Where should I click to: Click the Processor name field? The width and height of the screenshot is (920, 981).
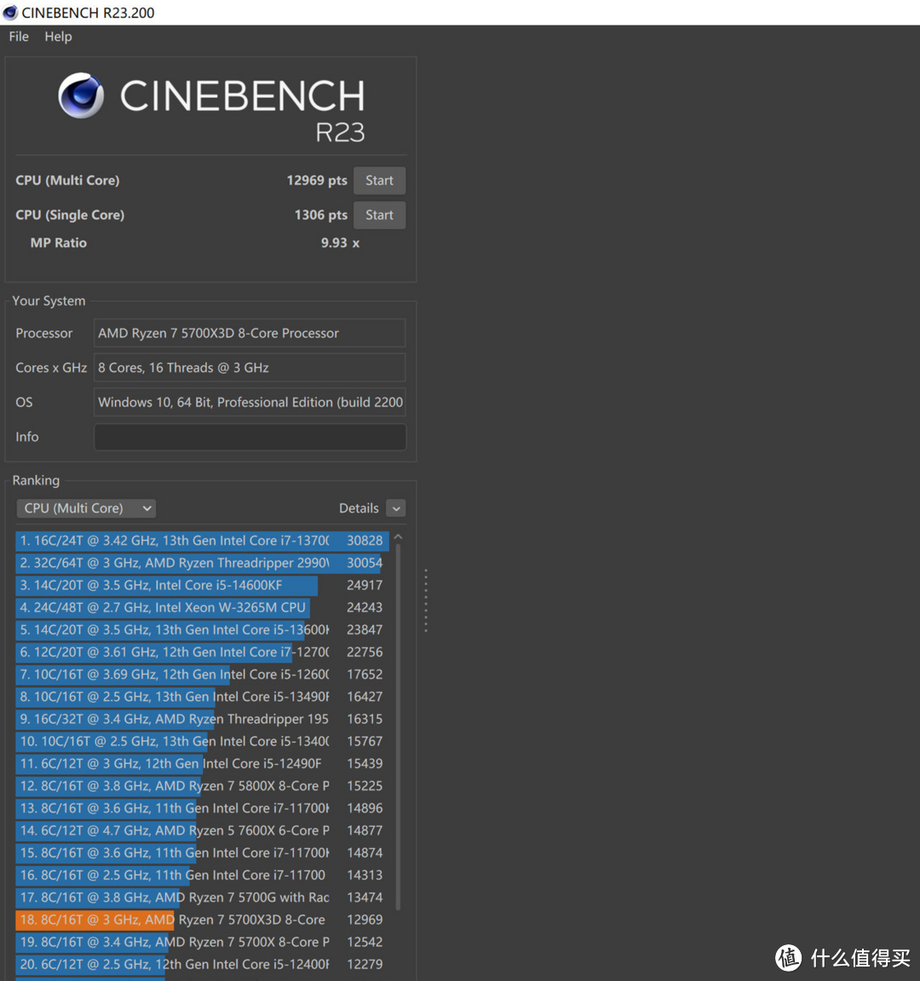[x=250, y=333]
